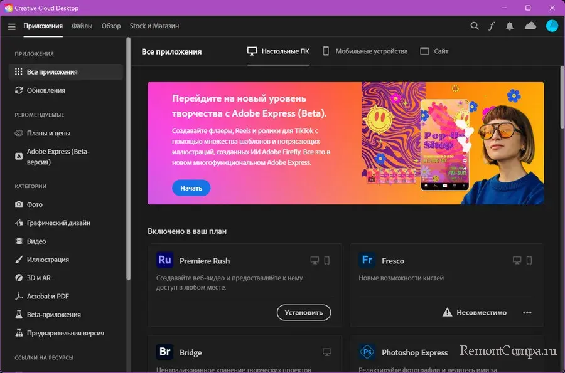565x373 pixels.
Task: Select Настольные ПК tab
Action: (x=278, y=51)
